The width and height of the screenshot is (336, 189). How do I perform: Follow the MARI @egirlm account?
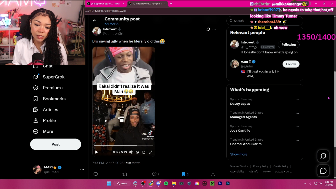point(291,64)
